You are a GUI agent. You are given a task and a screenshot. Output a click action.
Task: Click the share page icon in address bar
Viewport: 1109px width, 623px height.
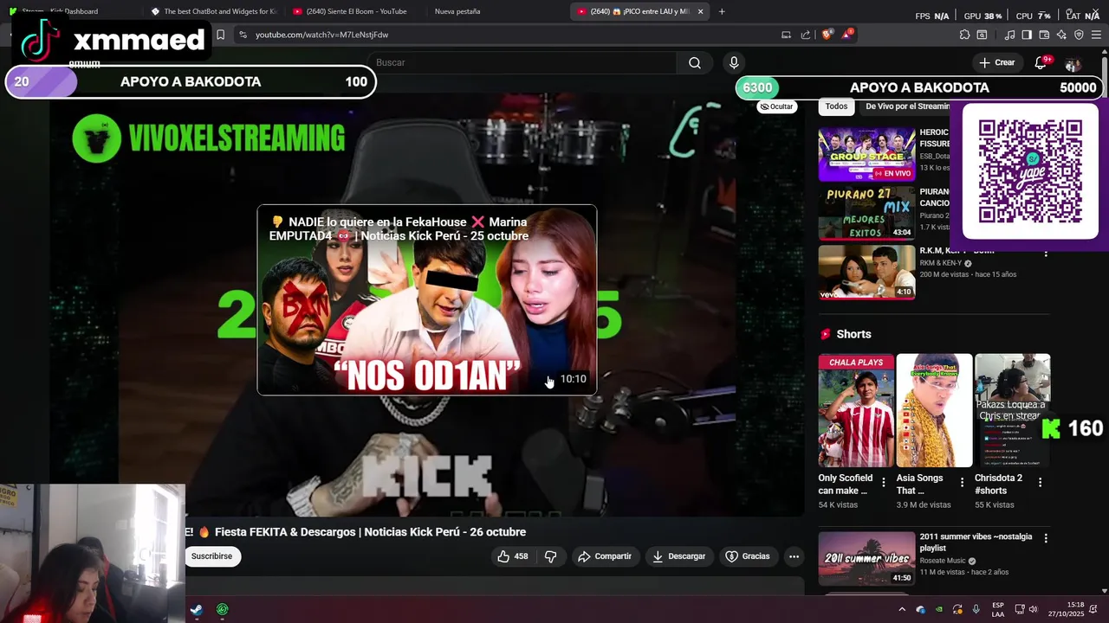tap(806, 35)
